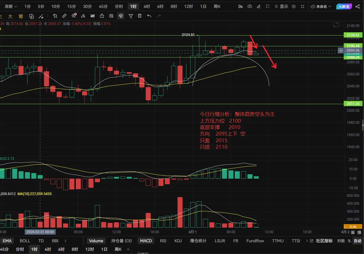Click the 大 indicator button
The height and width of the screenshot is (254, 364).
click(10, 16)
